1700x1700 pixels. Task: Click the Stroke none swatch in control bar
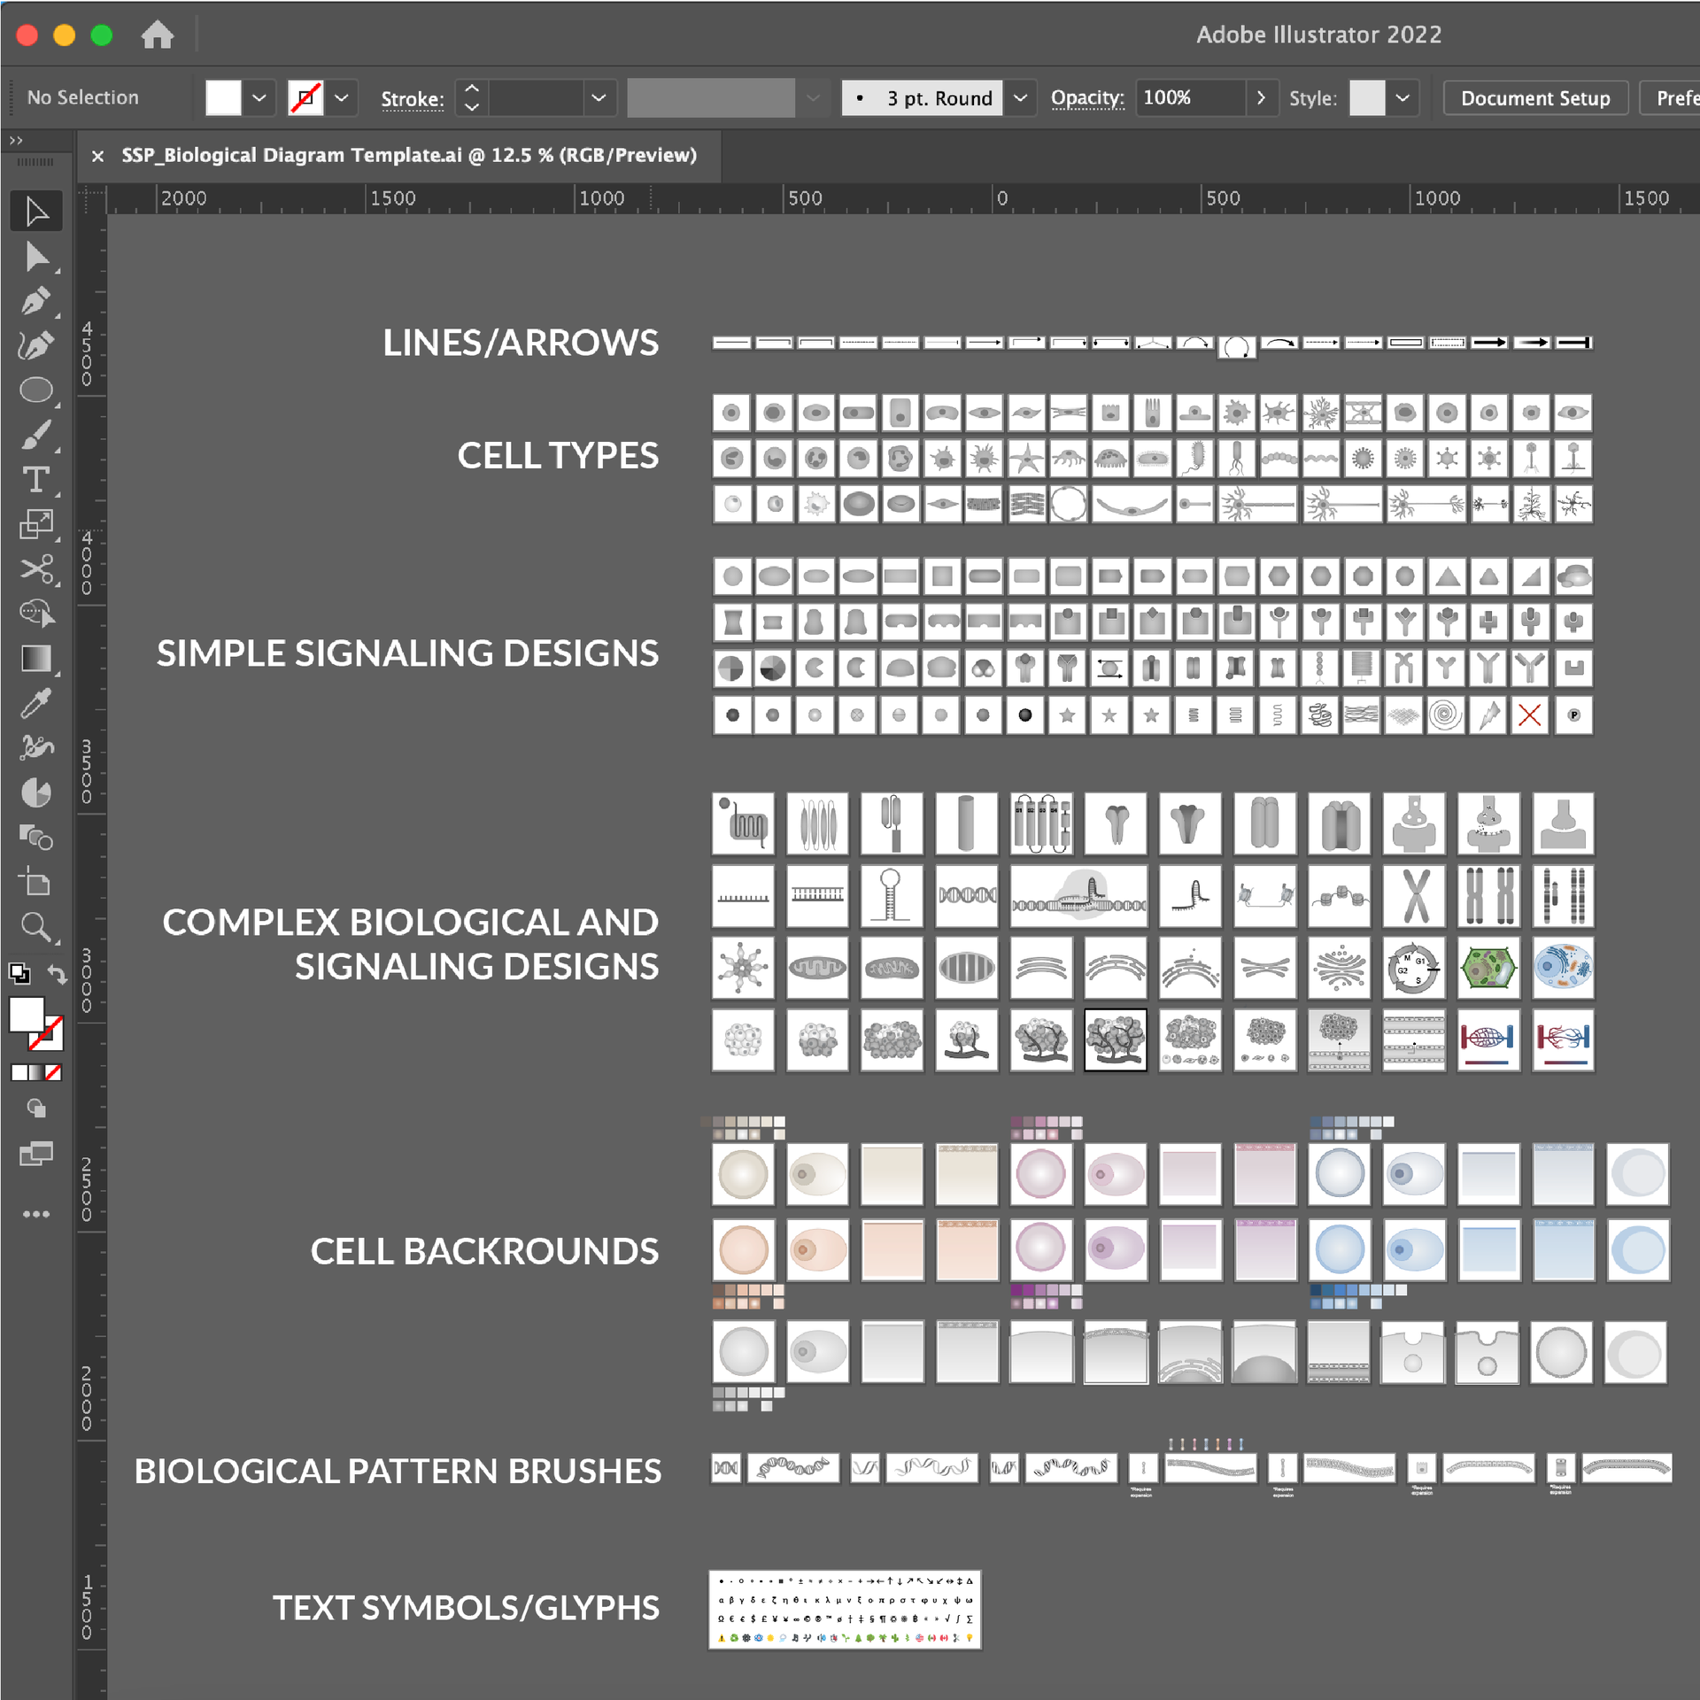305,98
